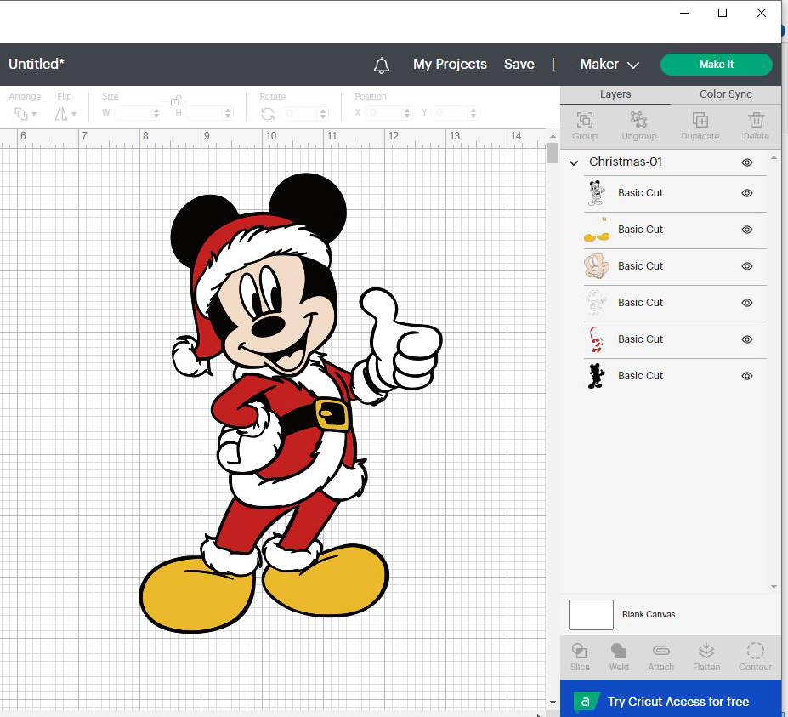Collapse the Christmas-01 group

click(574, 163)
